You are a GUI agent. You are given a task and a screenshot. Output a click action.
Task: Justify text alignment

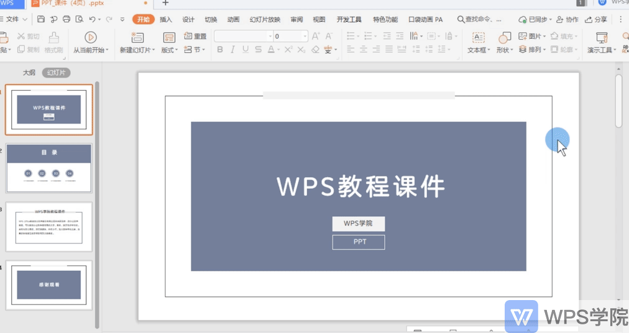pyautogui.click(x=389, y=49)
